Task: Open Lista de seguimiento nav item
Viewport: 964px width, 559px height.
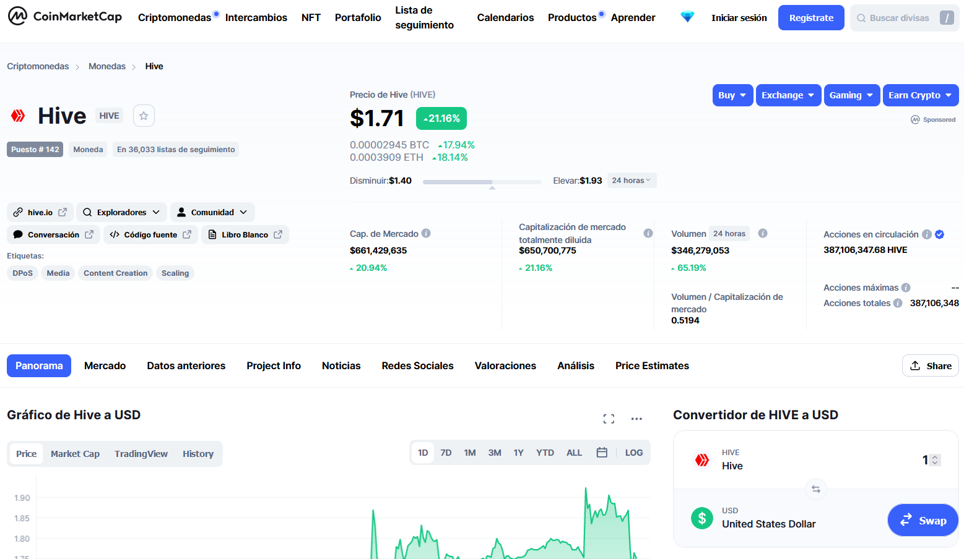Action: [425, 17]
